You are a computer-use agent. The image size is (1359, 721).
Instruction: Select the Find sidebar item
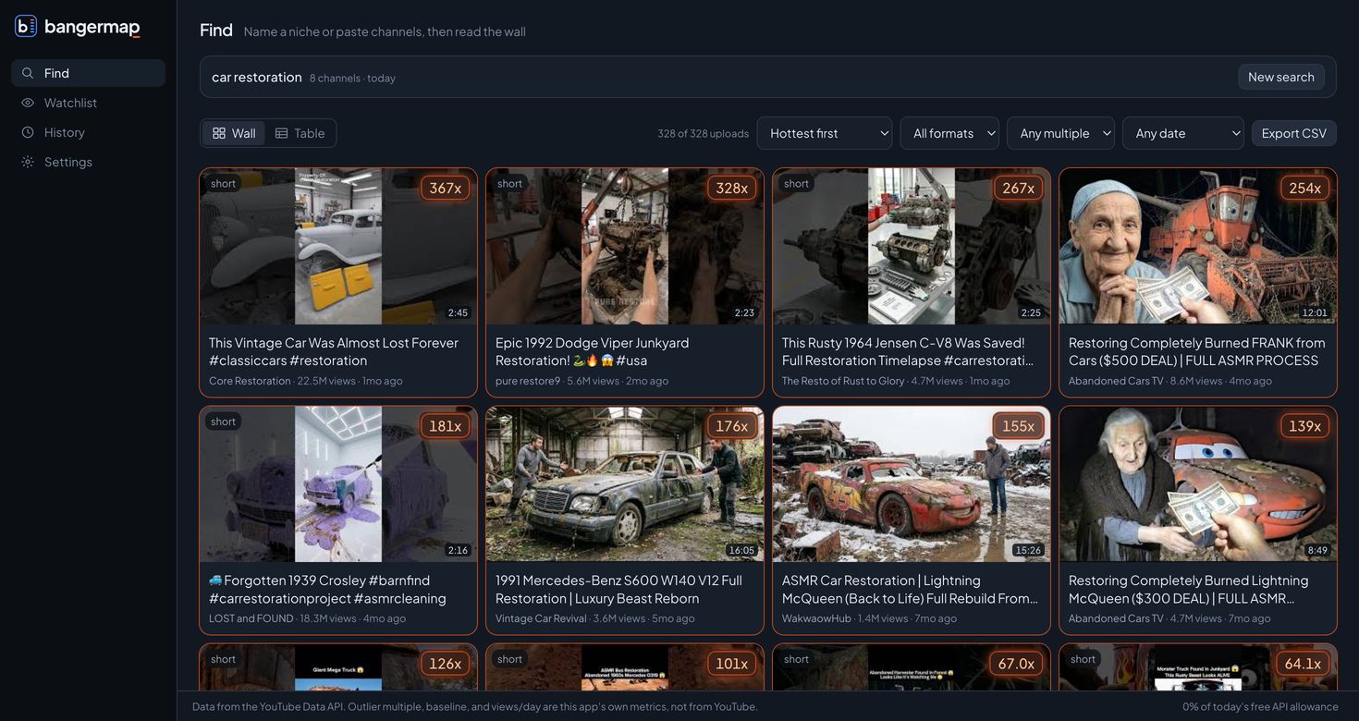tap(88, 73)
